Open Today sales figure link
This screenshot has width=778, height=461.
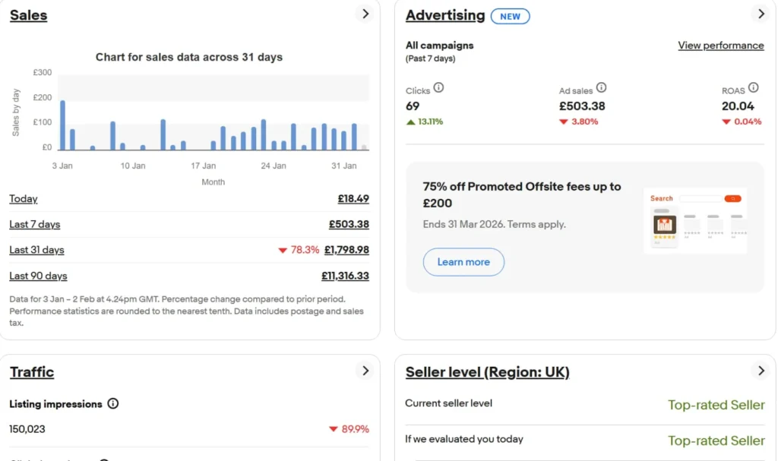pyautogui.click(x=353, y=199)
